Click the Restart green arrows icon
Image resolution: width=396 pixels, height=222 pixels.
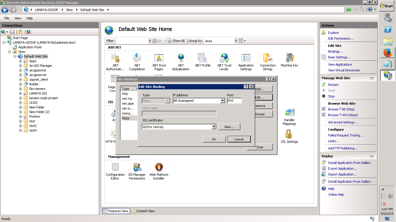[x=324, y=85]
